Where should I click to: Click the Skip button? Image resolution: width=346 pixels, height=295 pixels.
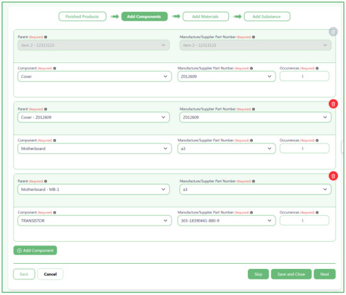tap(258, 274)
